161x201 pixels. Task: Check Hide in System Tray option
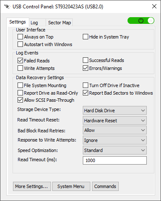pos(85,37)
